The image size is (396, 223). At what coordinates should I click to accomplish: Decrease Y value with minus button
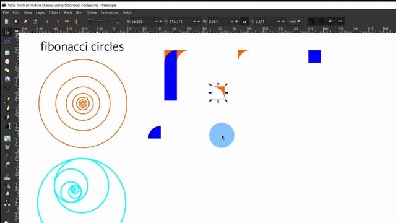click(194, 22)
